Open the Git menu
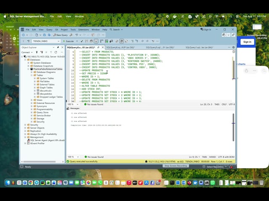Image resolution: width=269 pixels, height=201 pixels. pos(57,30)
